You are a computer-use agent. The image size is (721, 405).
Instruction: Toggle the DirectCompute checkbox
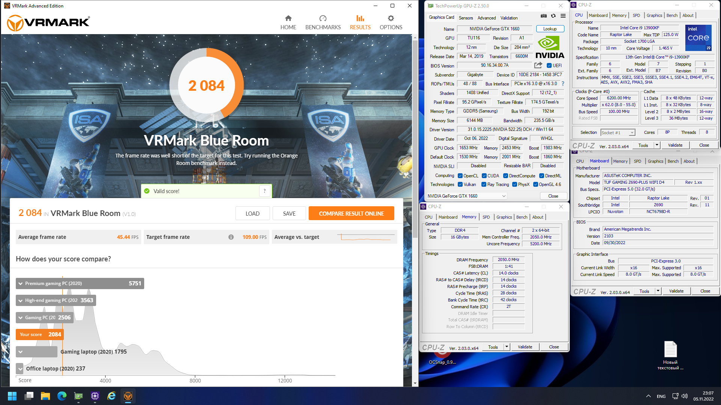505,175
